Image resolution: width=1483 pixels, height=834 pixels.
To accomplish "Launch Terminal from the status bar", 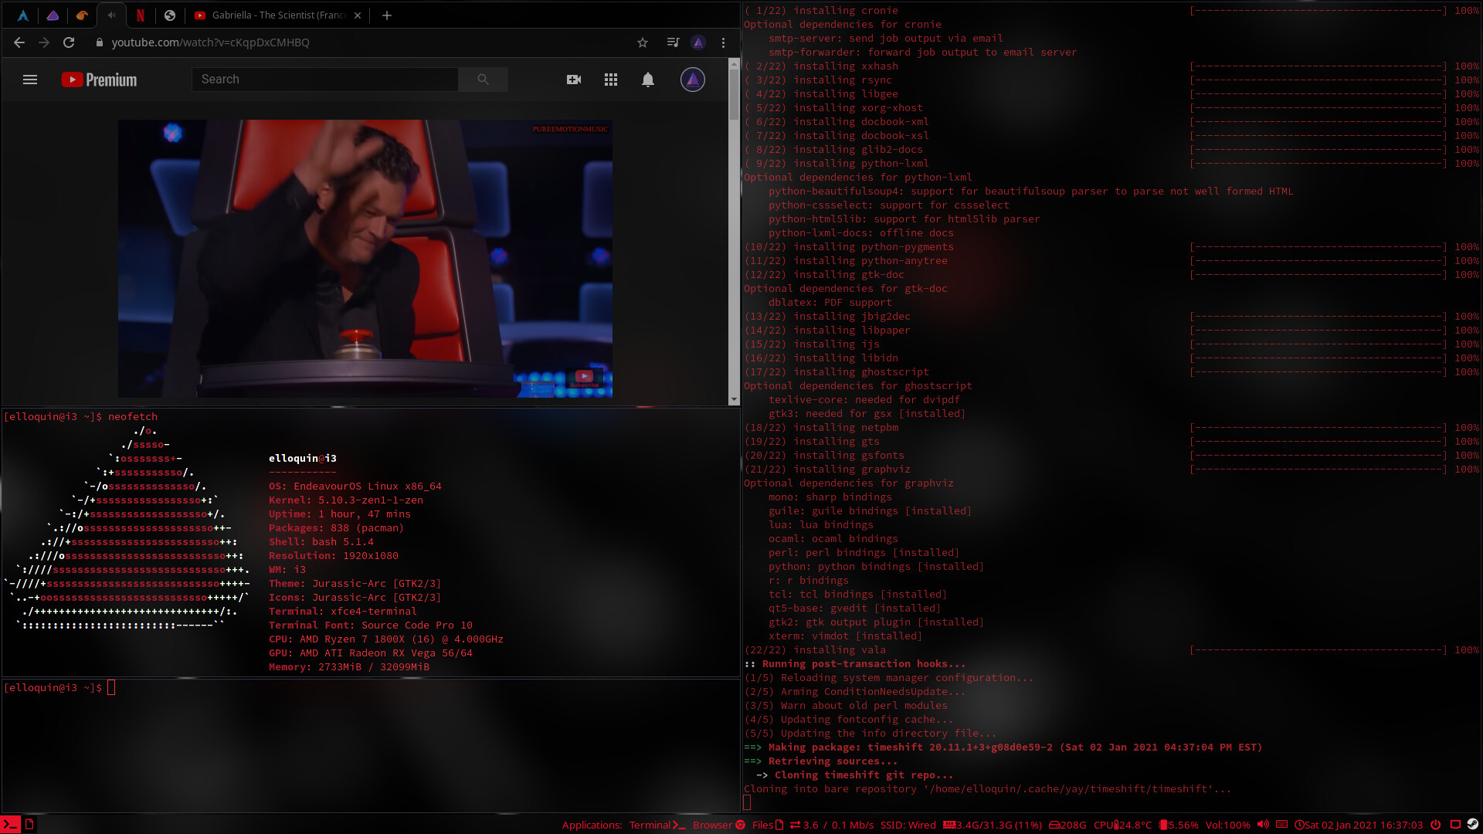I will (657, 825).
